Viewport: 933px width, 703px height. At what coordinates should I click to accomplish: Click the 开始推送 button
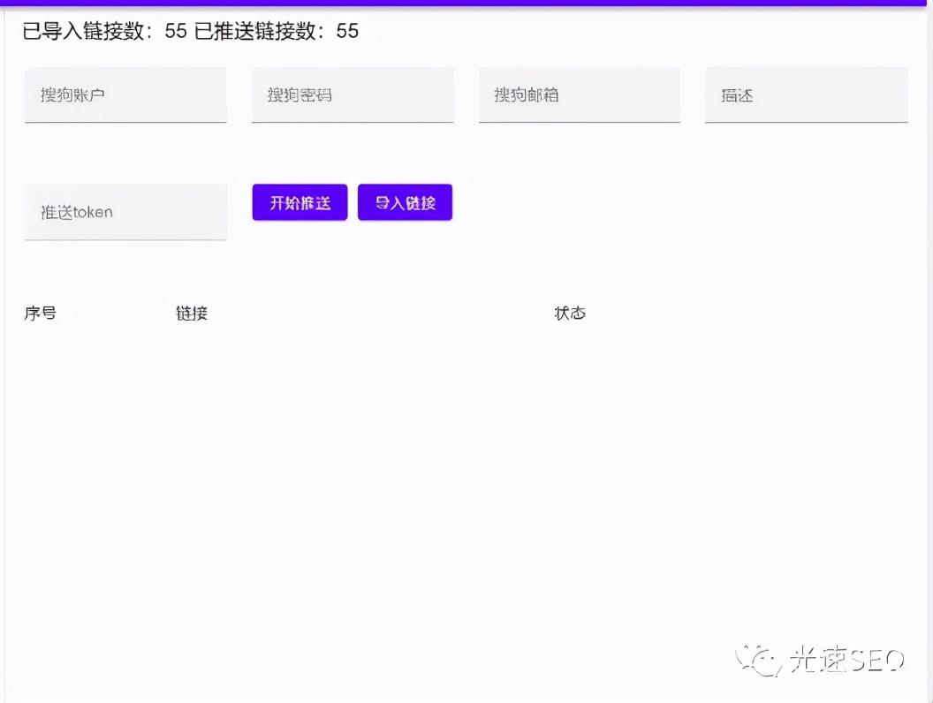tap(300, 203)
